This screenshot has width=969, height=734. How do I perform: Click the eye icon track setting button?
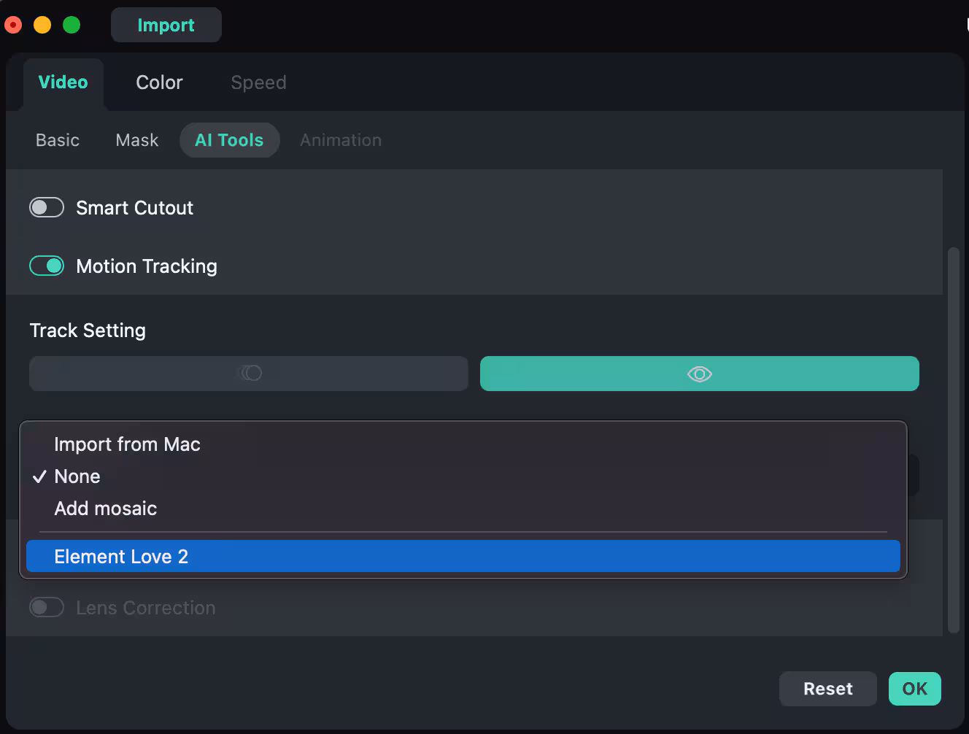point(699,374)
